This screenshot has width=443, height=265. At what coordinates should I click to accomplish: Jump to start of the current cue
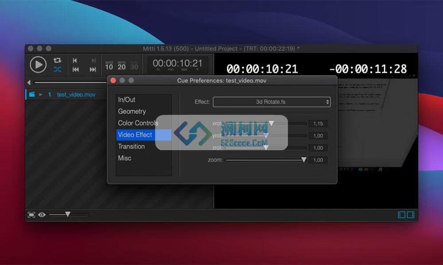click(75, 61)
